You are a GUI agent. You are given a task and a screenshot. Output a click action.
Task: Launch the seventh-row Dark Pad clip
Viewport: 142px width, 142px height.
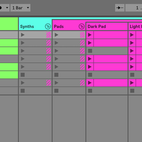tap(90, 83)
